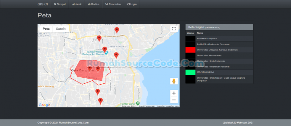Screen dimensions: 291x126
Task: Click the Pantai Sanur POI icon
Action: click(138, 103)
